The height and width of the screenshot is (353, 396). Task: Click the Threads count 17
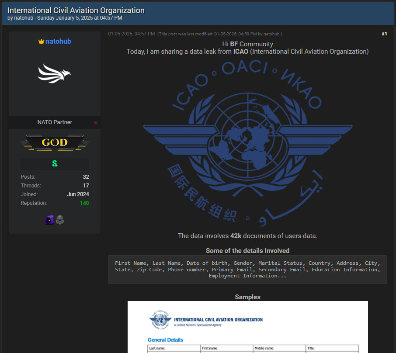(x=86, y=186)
